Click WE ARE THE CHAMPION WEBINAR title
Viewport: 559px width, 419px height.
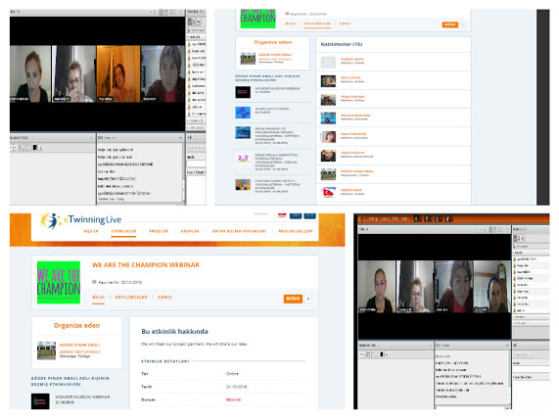(146, 265)
